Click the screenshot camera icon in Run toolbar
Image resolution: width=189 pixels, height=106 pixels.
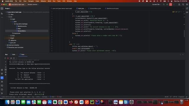tap(11, 58)
